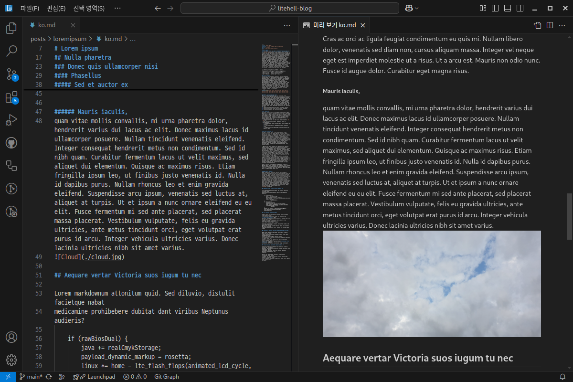The width and height of the screenshot is (573, 382).
Task: Open the Search view icon
Action: click(x=11, y=51)
